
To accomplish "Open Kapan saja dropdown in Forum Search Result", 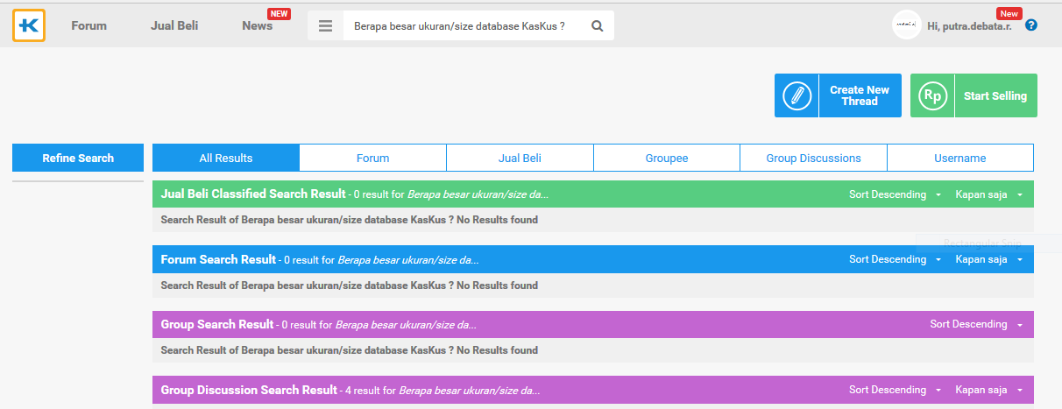I will point(989,259).
